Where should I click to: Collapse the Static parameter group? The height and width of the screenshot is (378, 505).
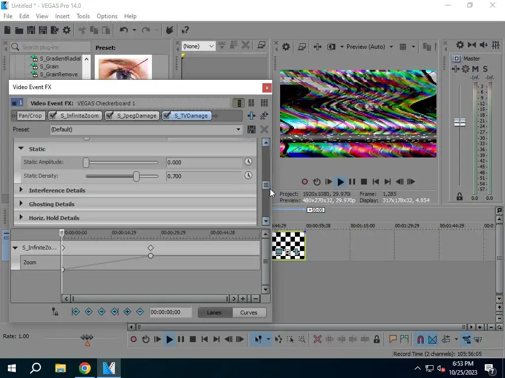pos(21,149)
